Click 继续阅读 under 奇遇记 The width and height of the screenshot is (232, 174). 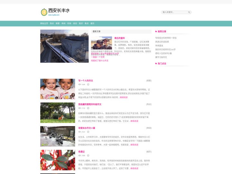coord(134,169)
